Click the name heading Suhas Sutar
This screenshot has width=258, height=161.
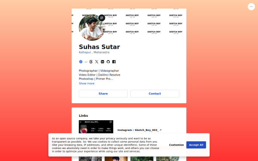pyautogui.click(x=99, y=47)
